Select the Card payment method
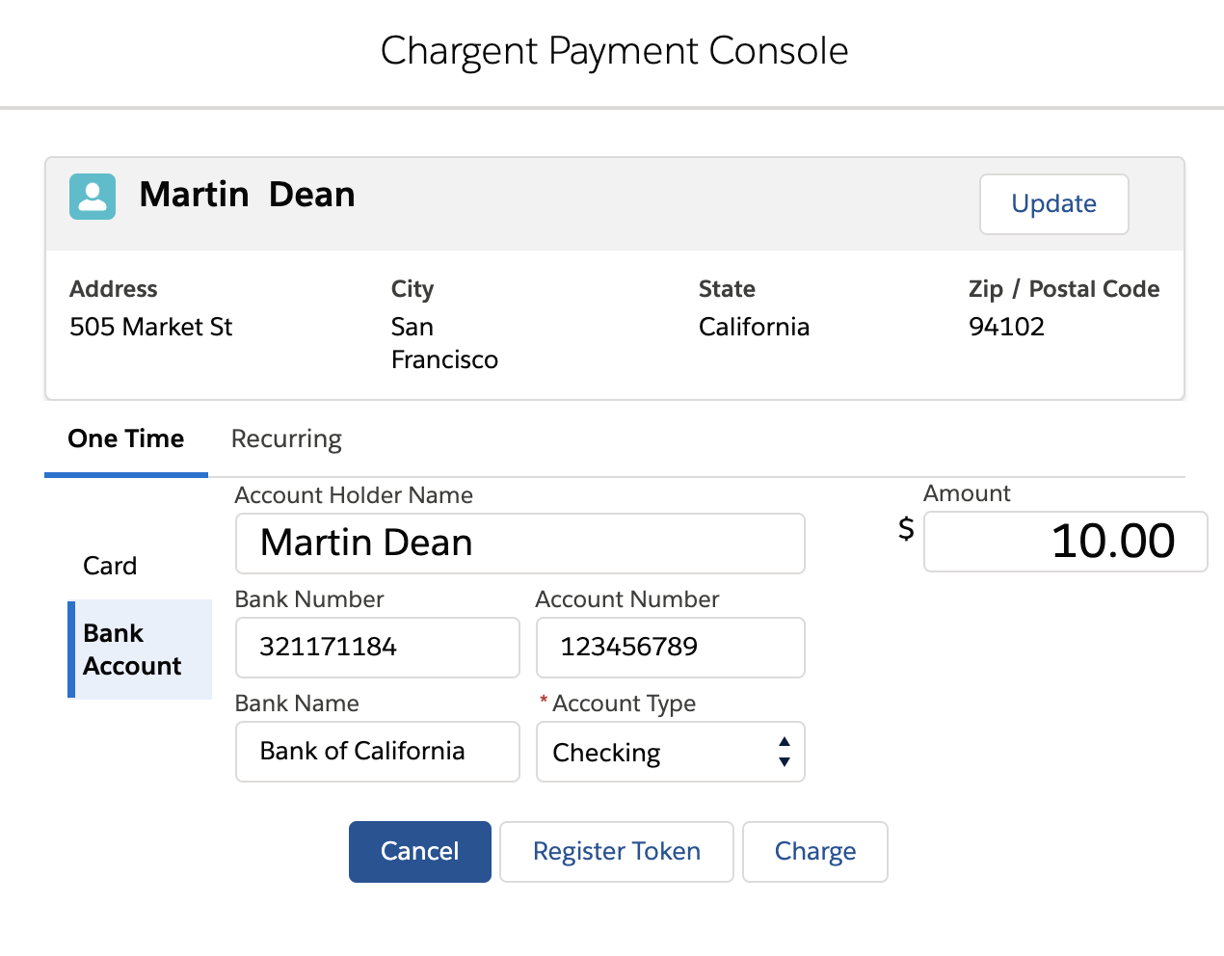The height and width of the screenshot is (956, 1224). coord(109,565)
